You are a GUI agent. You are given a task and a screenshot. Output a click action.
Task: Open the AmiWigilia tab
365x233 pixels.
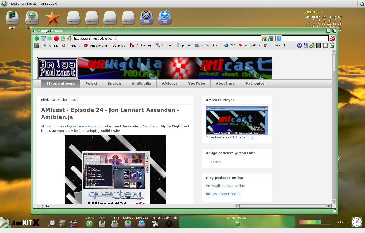click(141, 84)
